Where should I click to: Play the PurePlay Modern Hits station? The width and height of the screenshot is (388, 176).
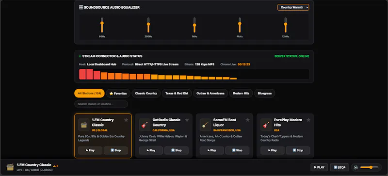273,150
